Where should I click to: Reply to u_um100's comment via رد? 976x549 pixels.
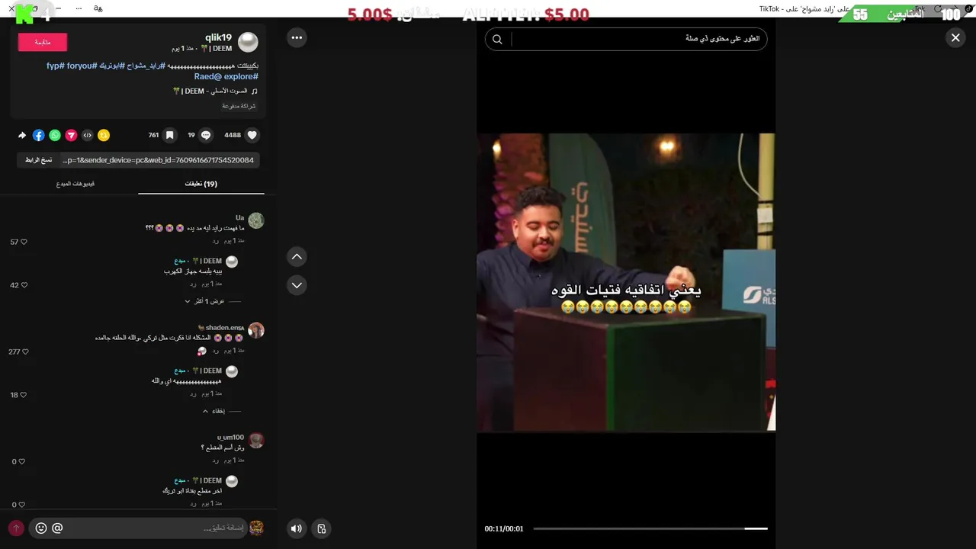pos(216,461)
